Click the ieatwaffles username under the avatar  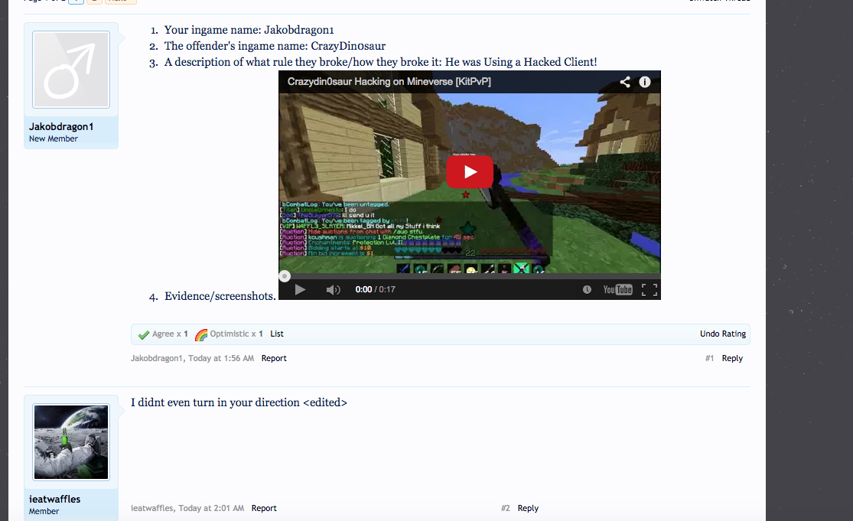[x=54, y=500]
